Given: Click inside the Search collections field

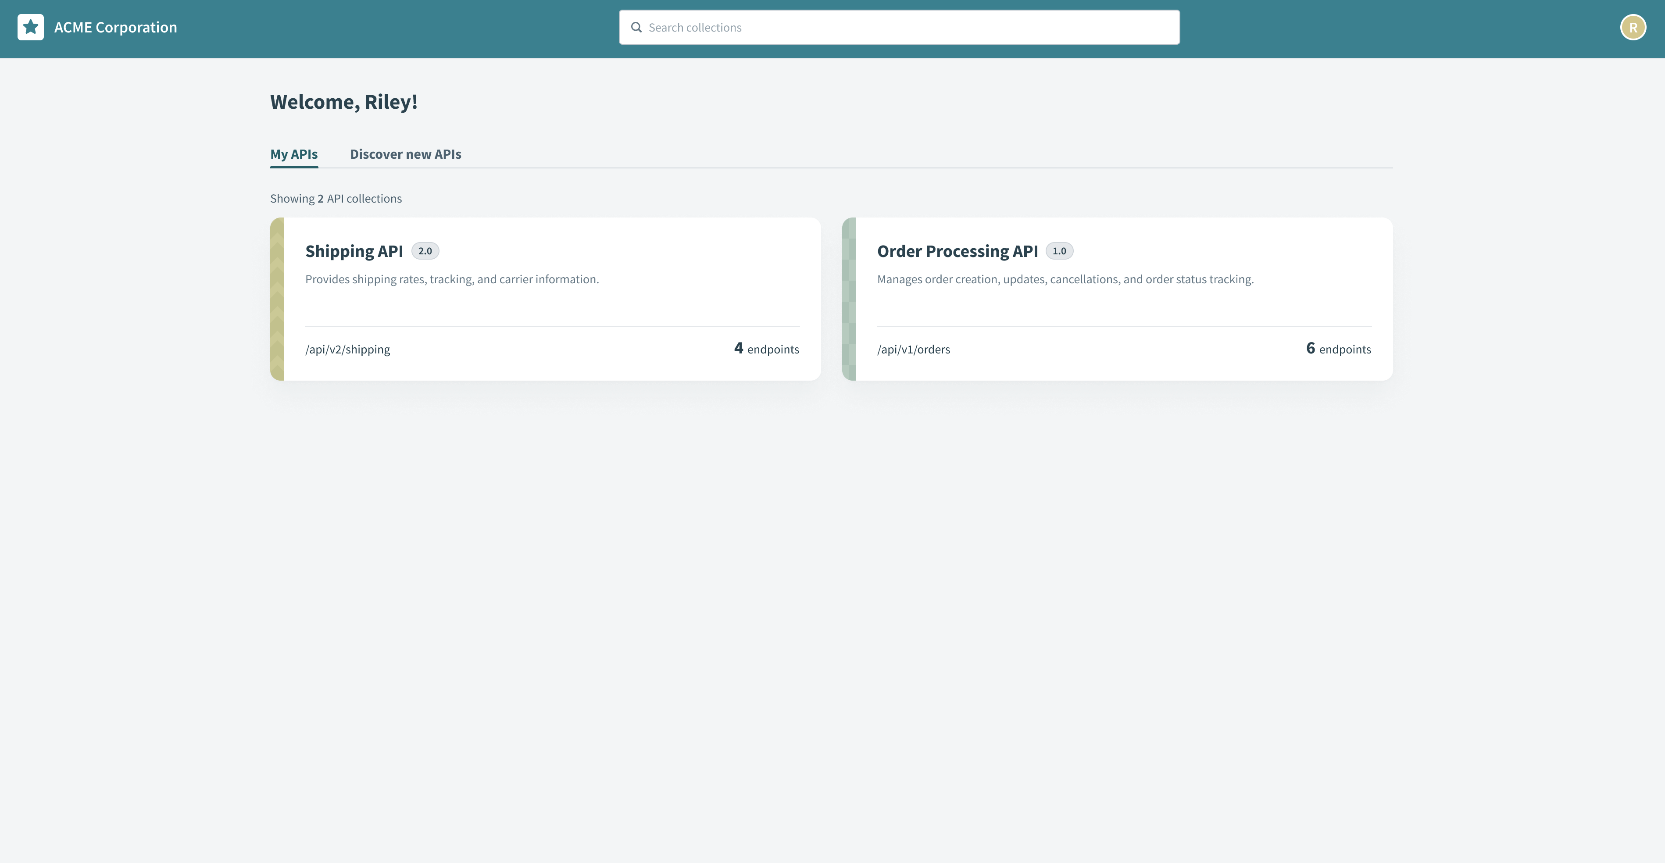Looking at the screenshot, I should 898,27.
